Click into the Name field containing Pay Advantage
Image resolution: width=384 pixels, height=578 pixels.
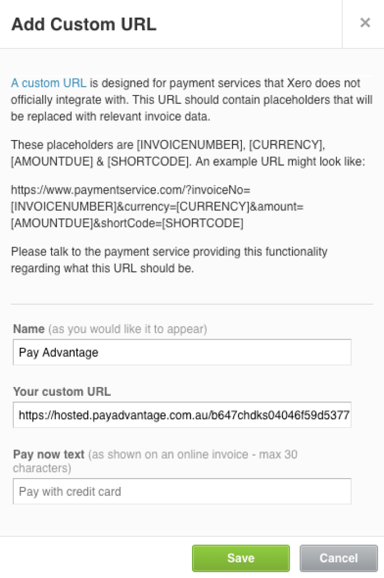(182, 352)
